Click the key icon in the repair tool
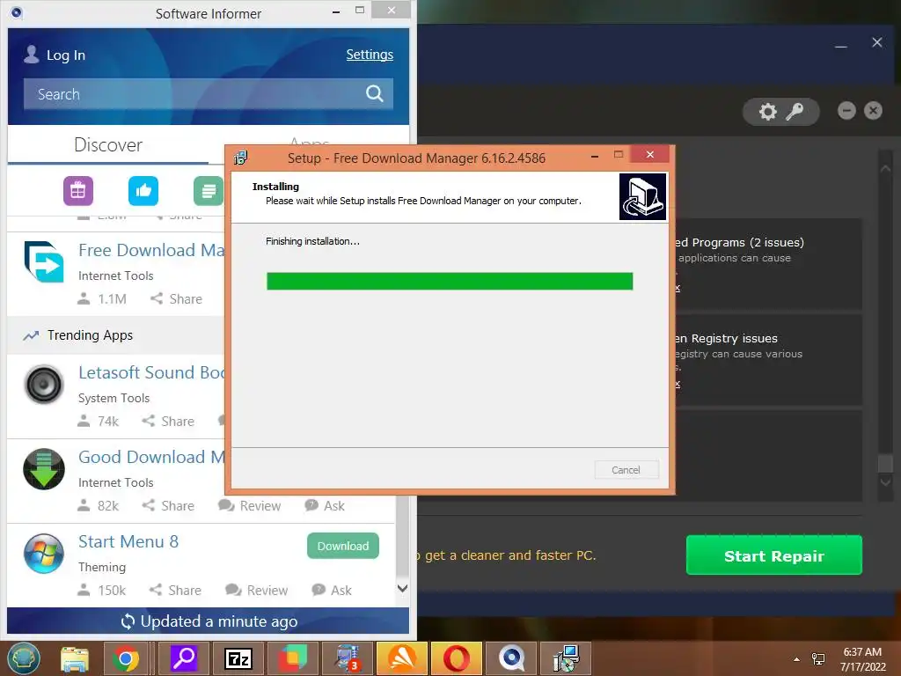The image size is (901, 676). click(795, 112)
